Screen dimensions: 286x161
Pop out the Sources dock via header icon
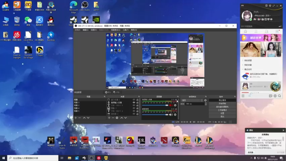[x=139, y=97]
